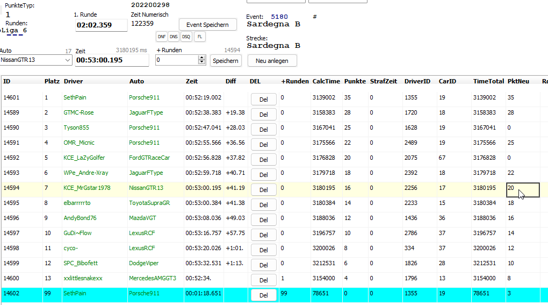Increase the +Runden value with up arrow
The height and width of the screenshot is (305, 548).
202,58
